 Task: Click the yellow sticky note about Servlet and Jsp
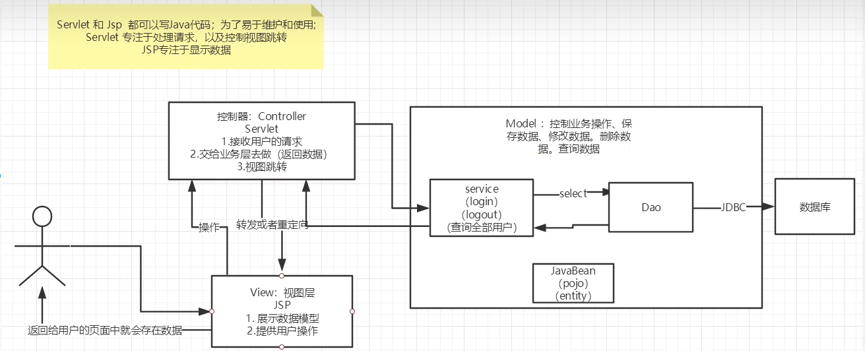click(x=186, y=36)
